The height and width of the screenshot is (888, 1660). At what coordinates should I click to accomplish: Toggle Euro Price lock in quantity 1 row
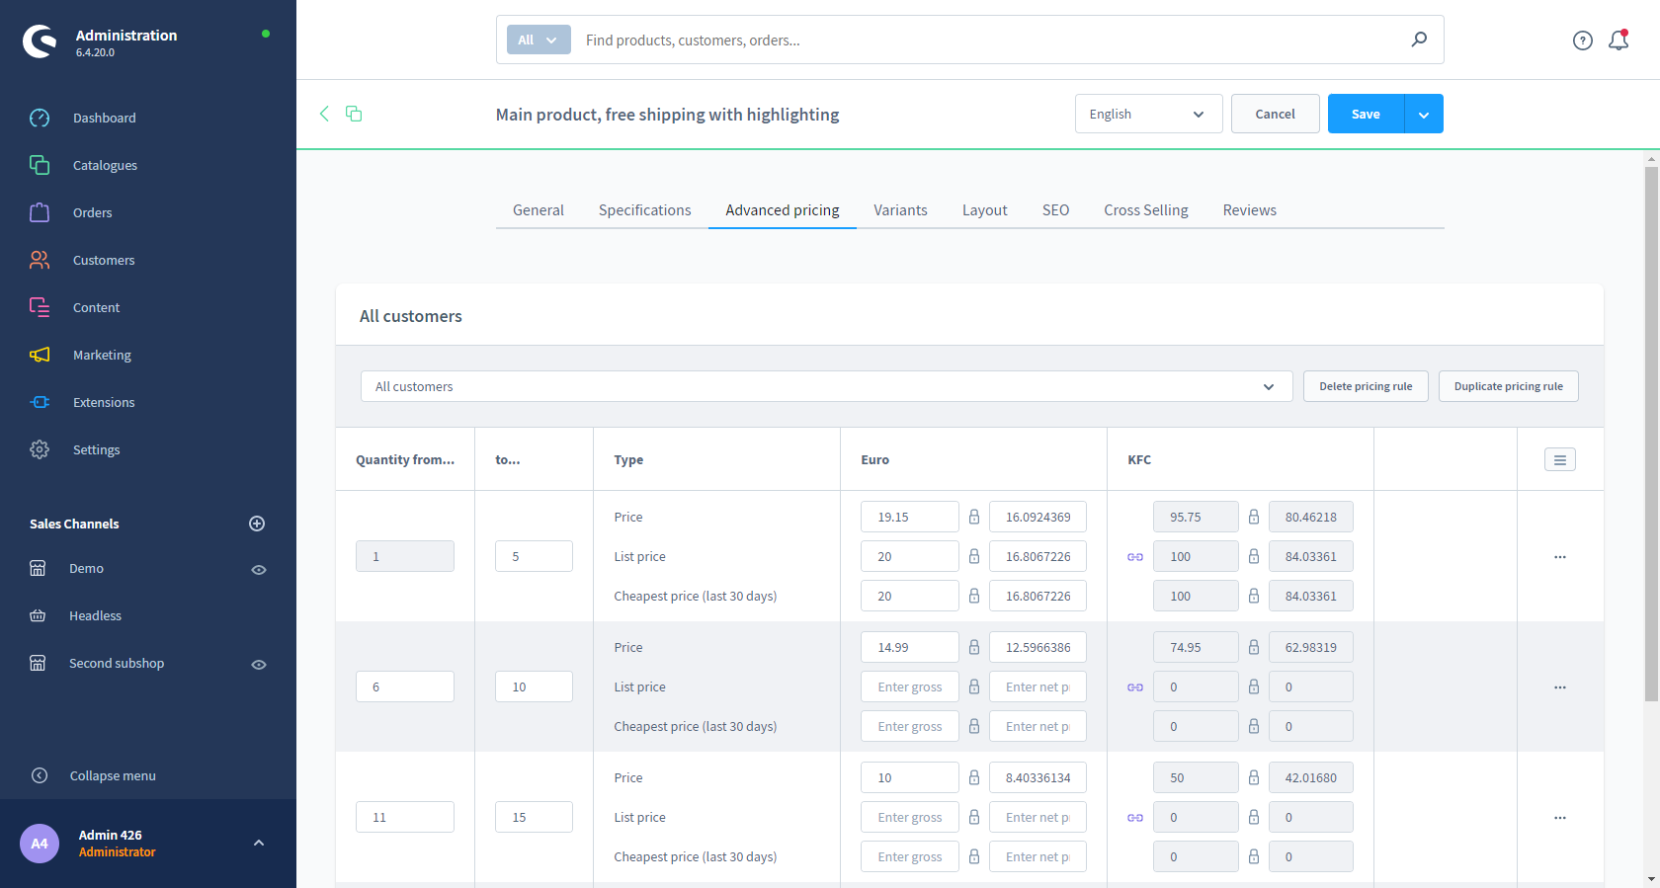[974, 517]
